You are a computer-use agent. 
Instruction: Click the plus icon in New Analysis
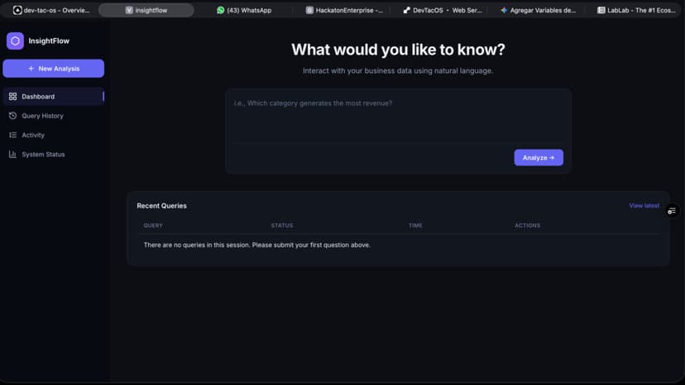pyautogui.click(x=31, y=69)
